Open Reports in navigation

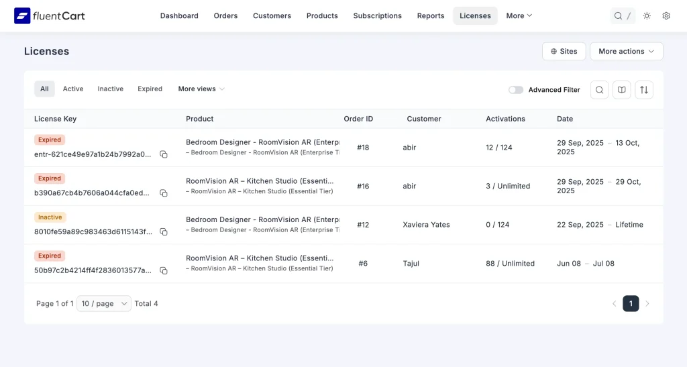[431, 15]
